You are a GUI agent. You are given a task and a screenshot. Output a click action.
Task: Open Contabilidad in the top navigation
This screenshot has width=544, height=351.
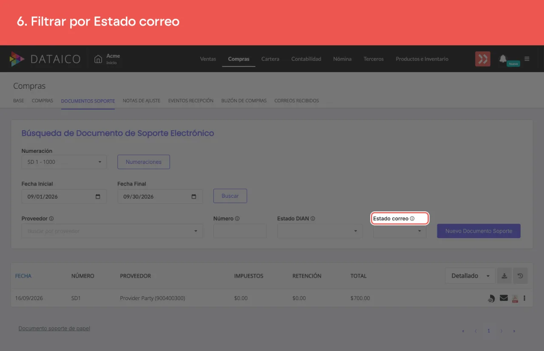[306, 59]
